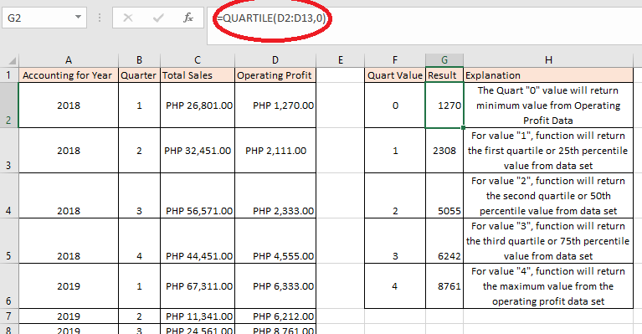This screenshot has width=642, height=334.
Task: Click the formula bar with QUARTILE formula
Action: coord(424,25)
